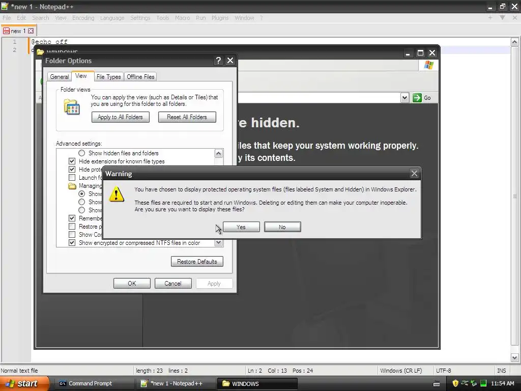521x391 pixels.
Task: Click INS mode in status bar
Action: (501, 371)
